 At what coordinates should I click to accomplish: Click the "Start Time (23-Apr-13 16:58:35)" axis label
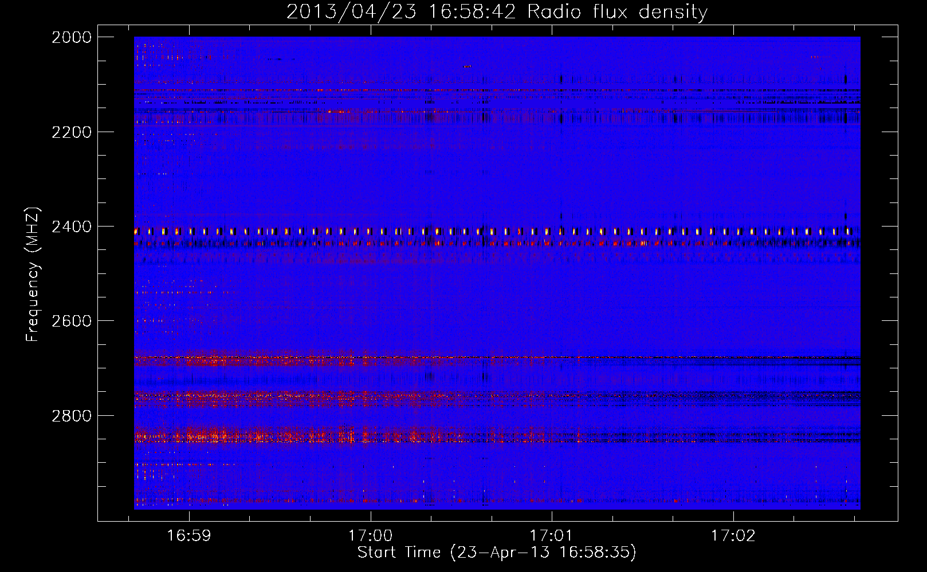497,552
